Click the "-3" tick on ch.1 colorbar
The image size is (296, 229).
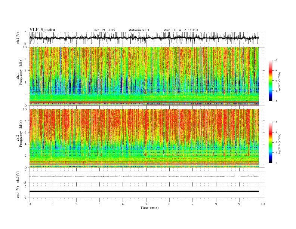tap(276, 60)
